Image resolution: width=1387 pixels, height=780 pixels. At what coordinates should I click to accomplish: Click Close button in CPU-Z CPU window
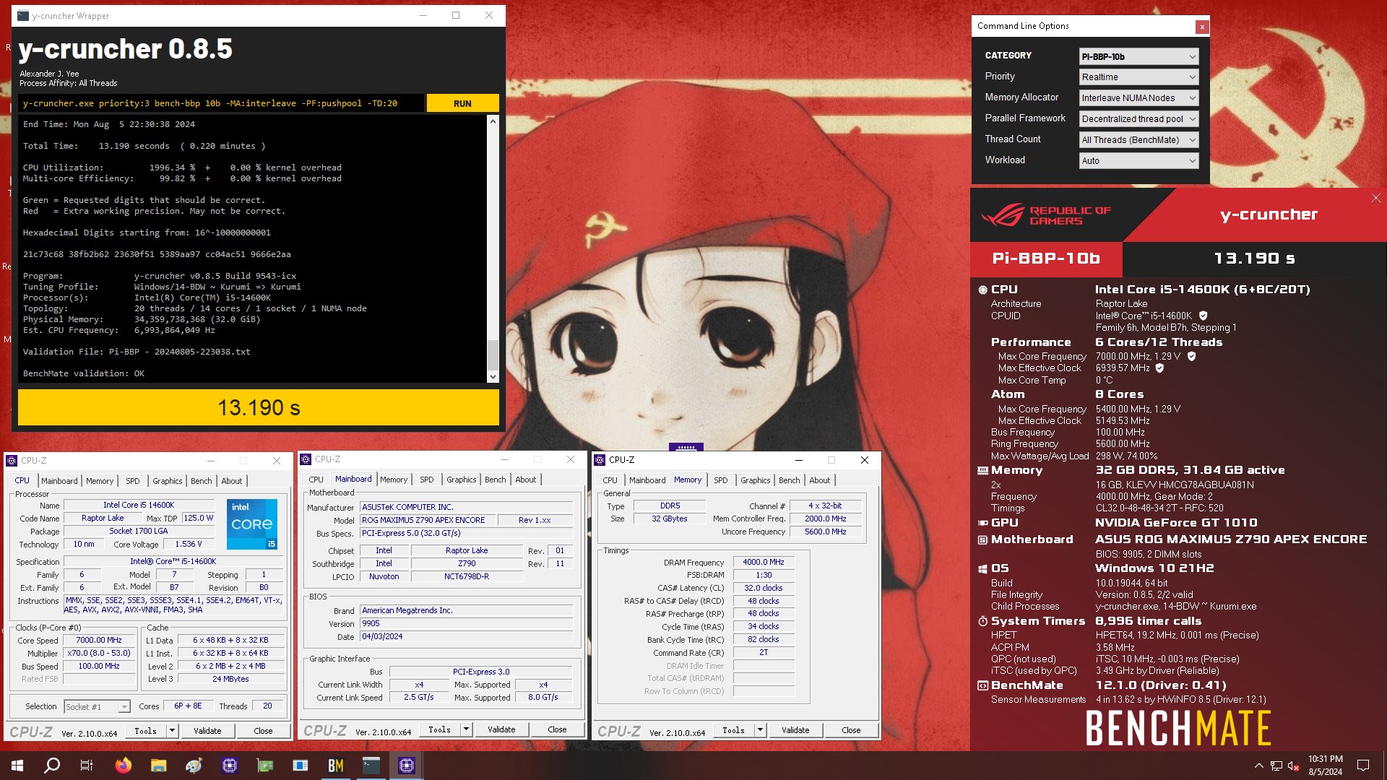pos(263,731)
